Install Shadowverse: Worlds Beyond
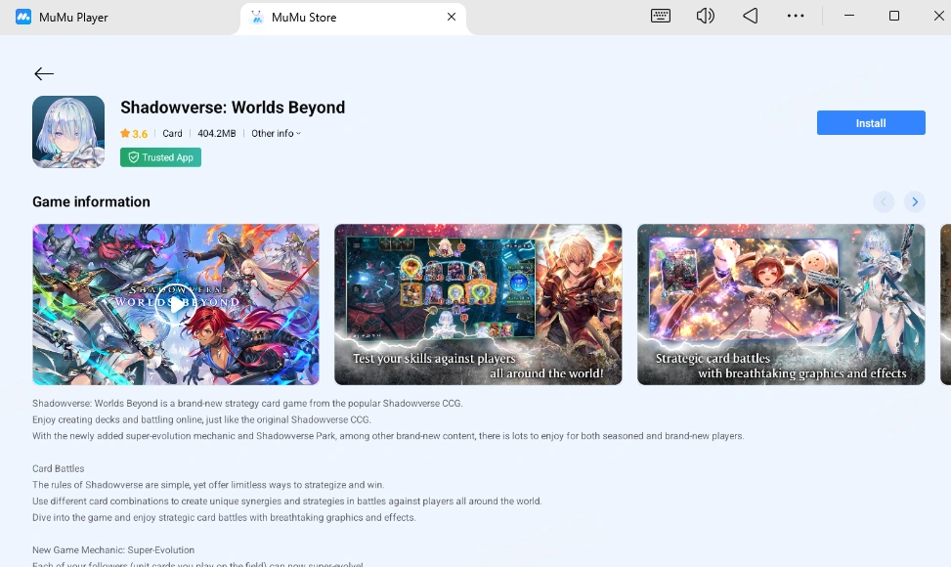This screenshot has height=567, width=951. point(871,122)
